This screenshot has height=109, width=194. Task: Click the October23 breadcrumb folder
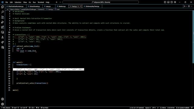[41, 9]
